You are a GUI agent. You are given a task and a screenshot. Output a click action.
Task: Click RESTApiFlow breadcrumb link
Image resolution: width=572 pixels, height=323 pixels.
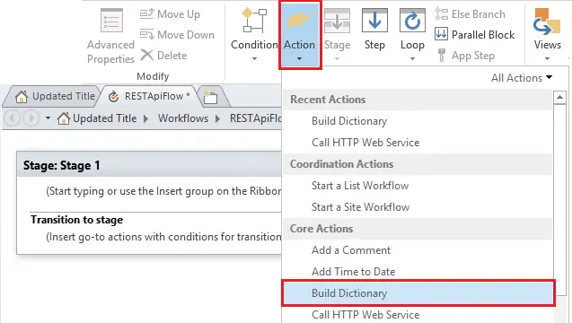(255, 118)
